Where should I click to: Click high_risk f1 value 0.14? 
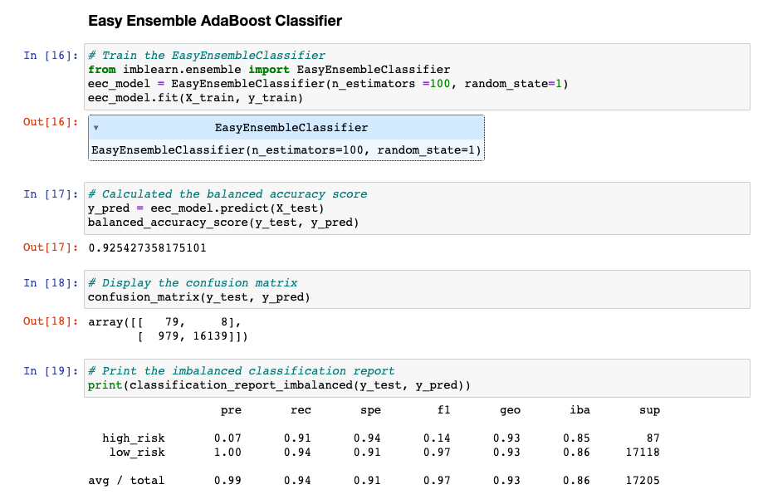coord(437,438)
